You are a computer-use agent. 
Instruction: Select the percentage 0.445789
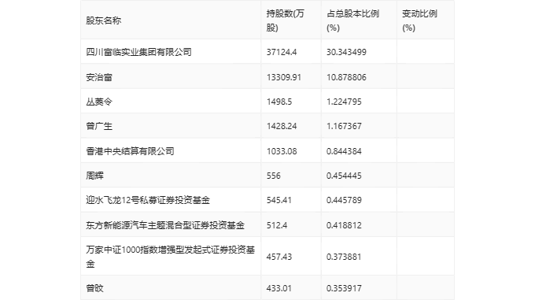[344, 200]
